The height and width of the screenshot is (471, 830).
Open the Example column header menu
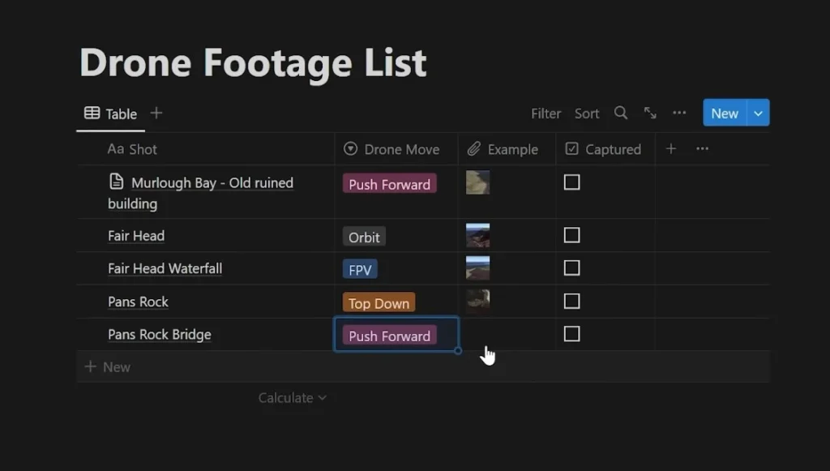507,149
